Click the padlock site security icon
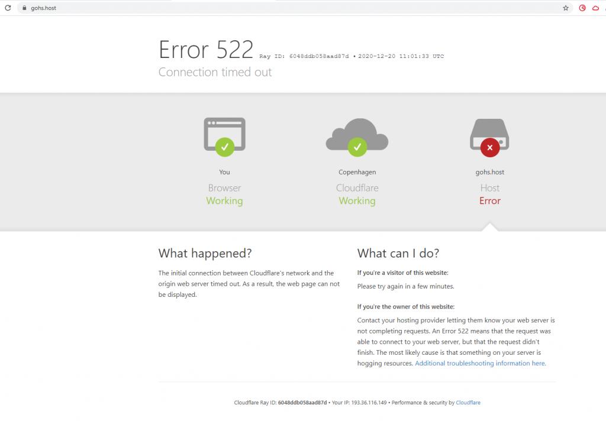The image size is (606, 421). click(24, 8)
